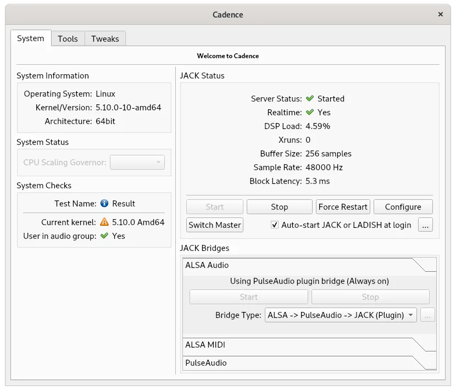Viewport: 456px width, 391px height.
Task: Open auto-start options with the ellipsis button
Action: point(425,225)
